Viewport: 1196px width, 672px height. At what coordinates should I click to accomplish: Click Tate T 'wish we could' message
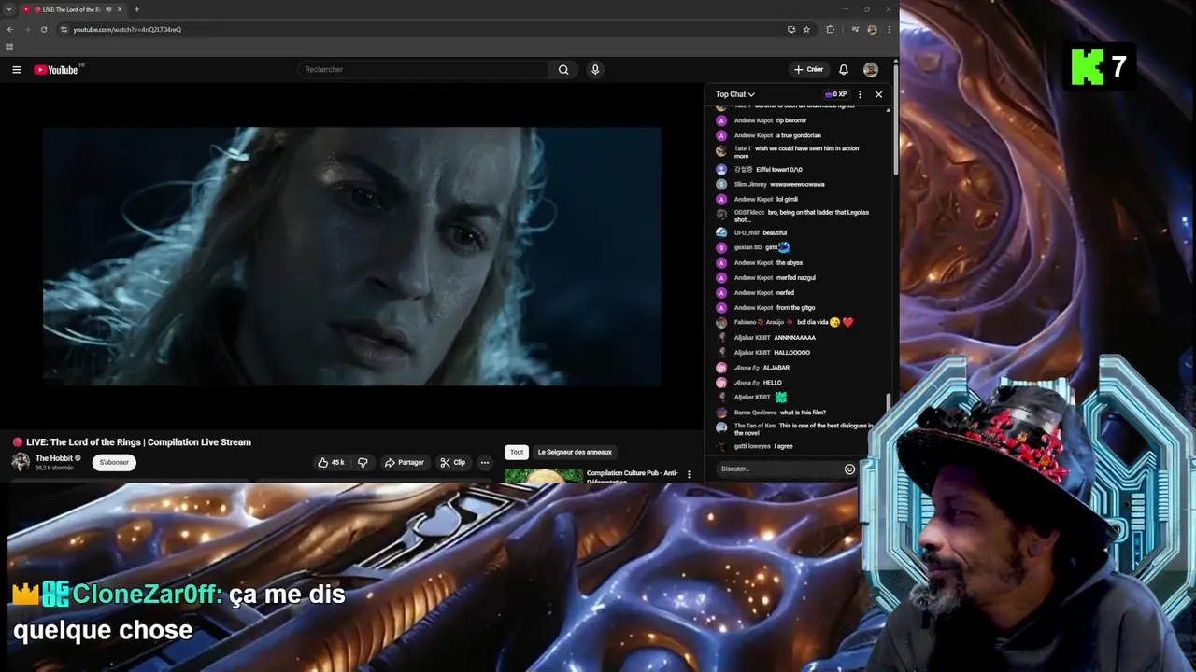point(796,152)
